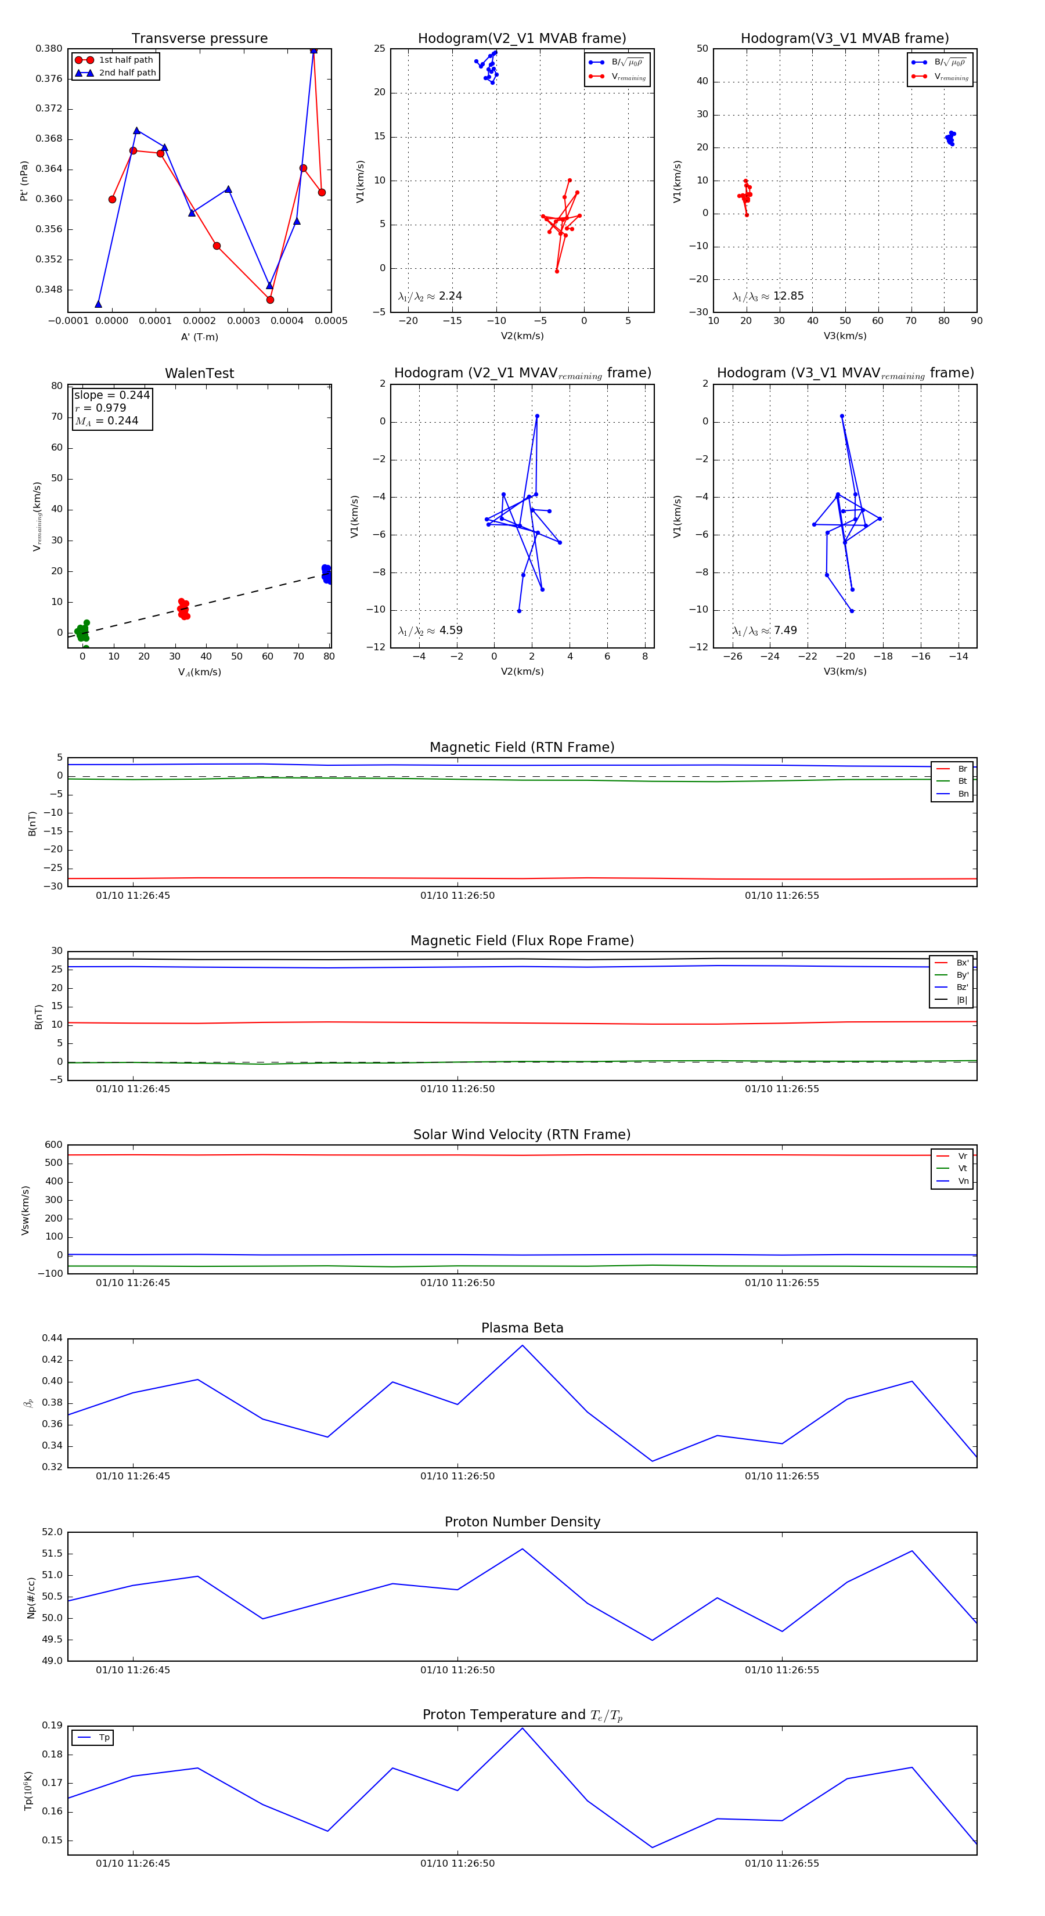Click the 'Np(#/cc)' y-axis label
This screenshot has width=1045, height=1916.
(31, 1597)
